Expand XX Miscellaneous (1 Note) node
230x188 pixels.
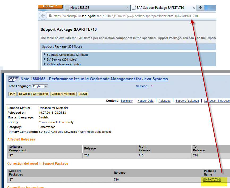tap(45, 64)
